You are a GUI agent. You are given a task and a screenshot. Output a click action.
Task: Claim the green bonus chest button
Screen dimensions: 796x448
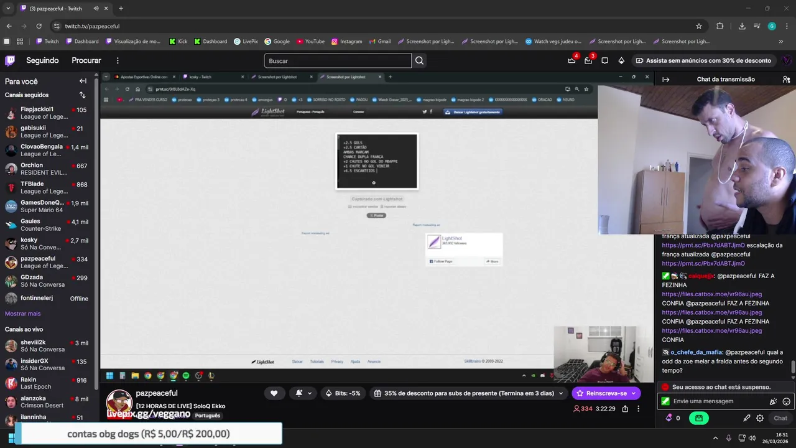(x=699, y=418)
